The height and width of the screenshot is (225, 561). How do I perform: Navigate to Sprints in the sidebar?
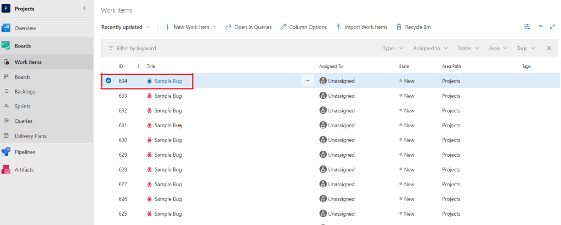click(x=23, y=106)
